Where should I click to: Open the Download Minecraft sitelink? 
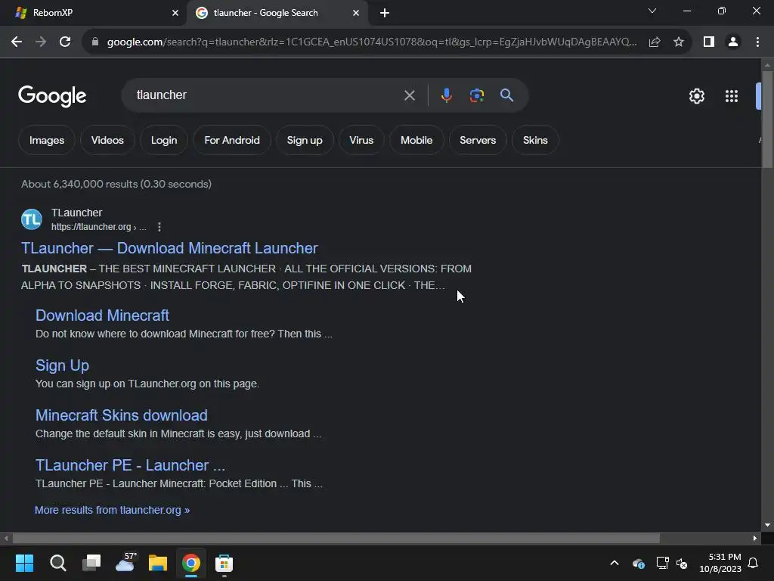coord(102,315)
